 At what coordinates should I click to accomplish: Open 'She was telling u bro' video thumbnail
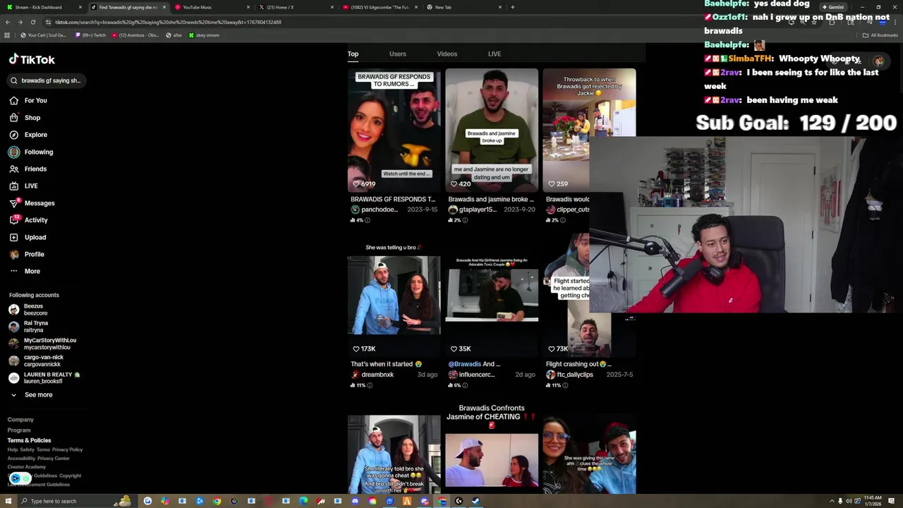[394, 295]
